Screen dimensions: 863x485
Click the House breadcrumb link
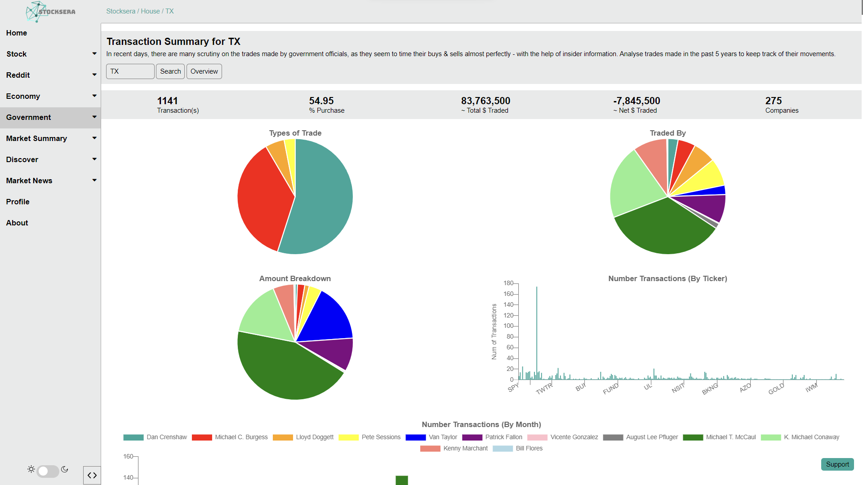(x=150, y=11)
